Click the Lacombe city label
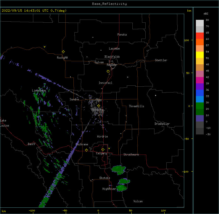219x214 pixels. pyautogui.click(x=114, y=49)
